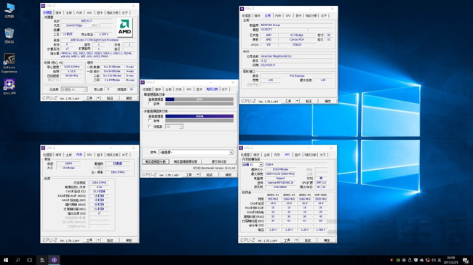Click the Validate button in the processor window

(110, 98)
